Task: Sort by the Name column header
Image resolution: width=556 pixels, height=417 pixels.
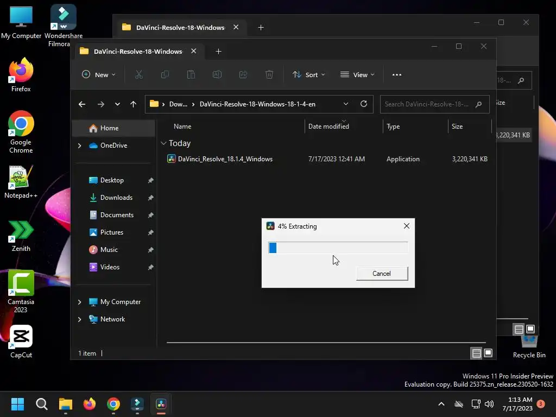Action: 182,126
